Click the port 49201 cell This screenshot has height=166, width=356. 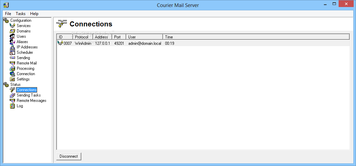click(119, 43)
